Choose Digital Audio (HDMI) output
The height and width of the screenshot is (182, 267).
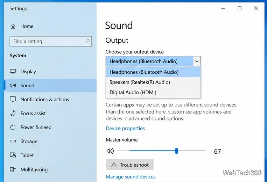[x=153, y=92]
